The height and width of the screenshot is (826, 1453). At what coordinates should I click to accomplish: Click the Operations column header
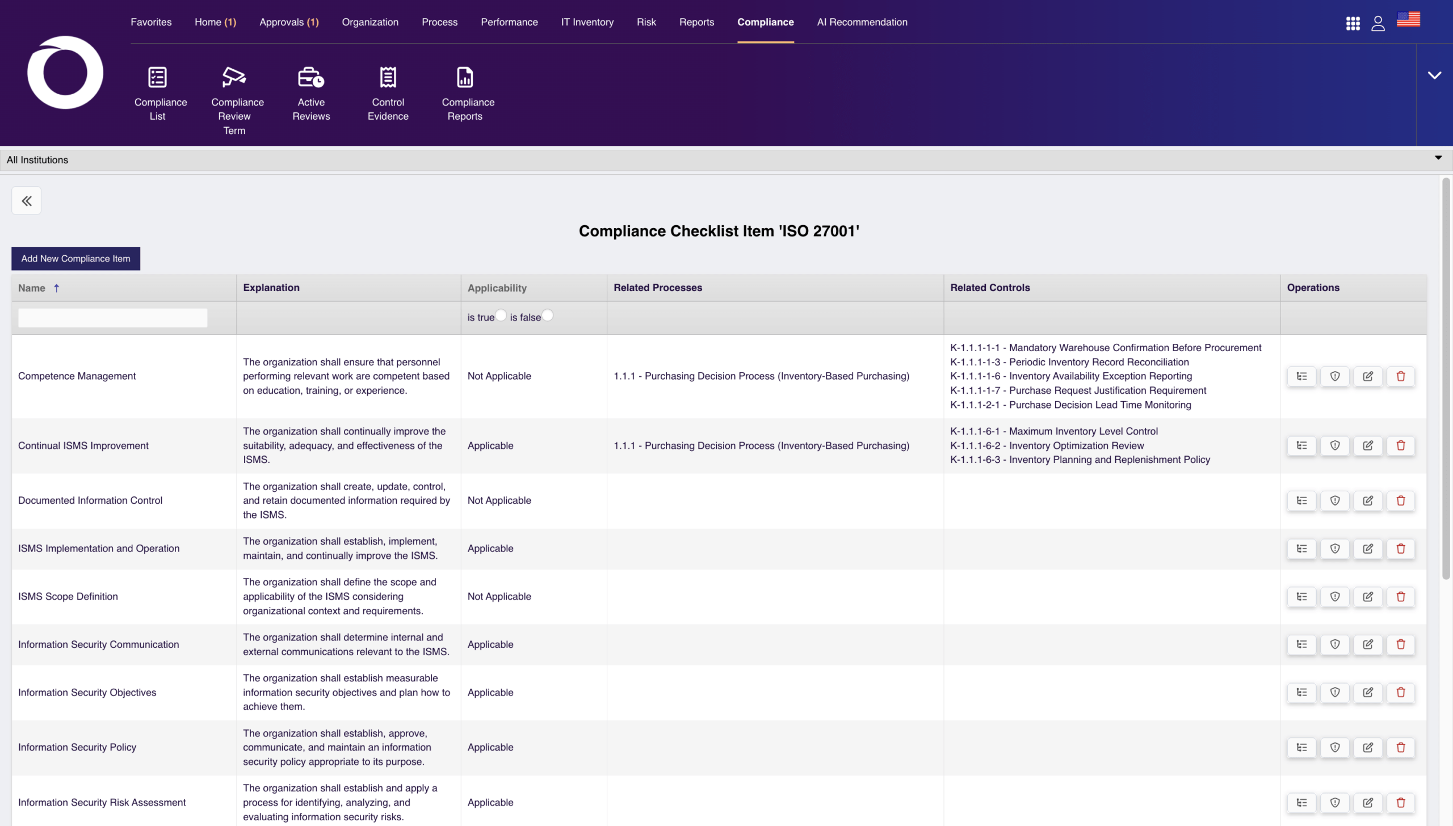(1313, 288)
